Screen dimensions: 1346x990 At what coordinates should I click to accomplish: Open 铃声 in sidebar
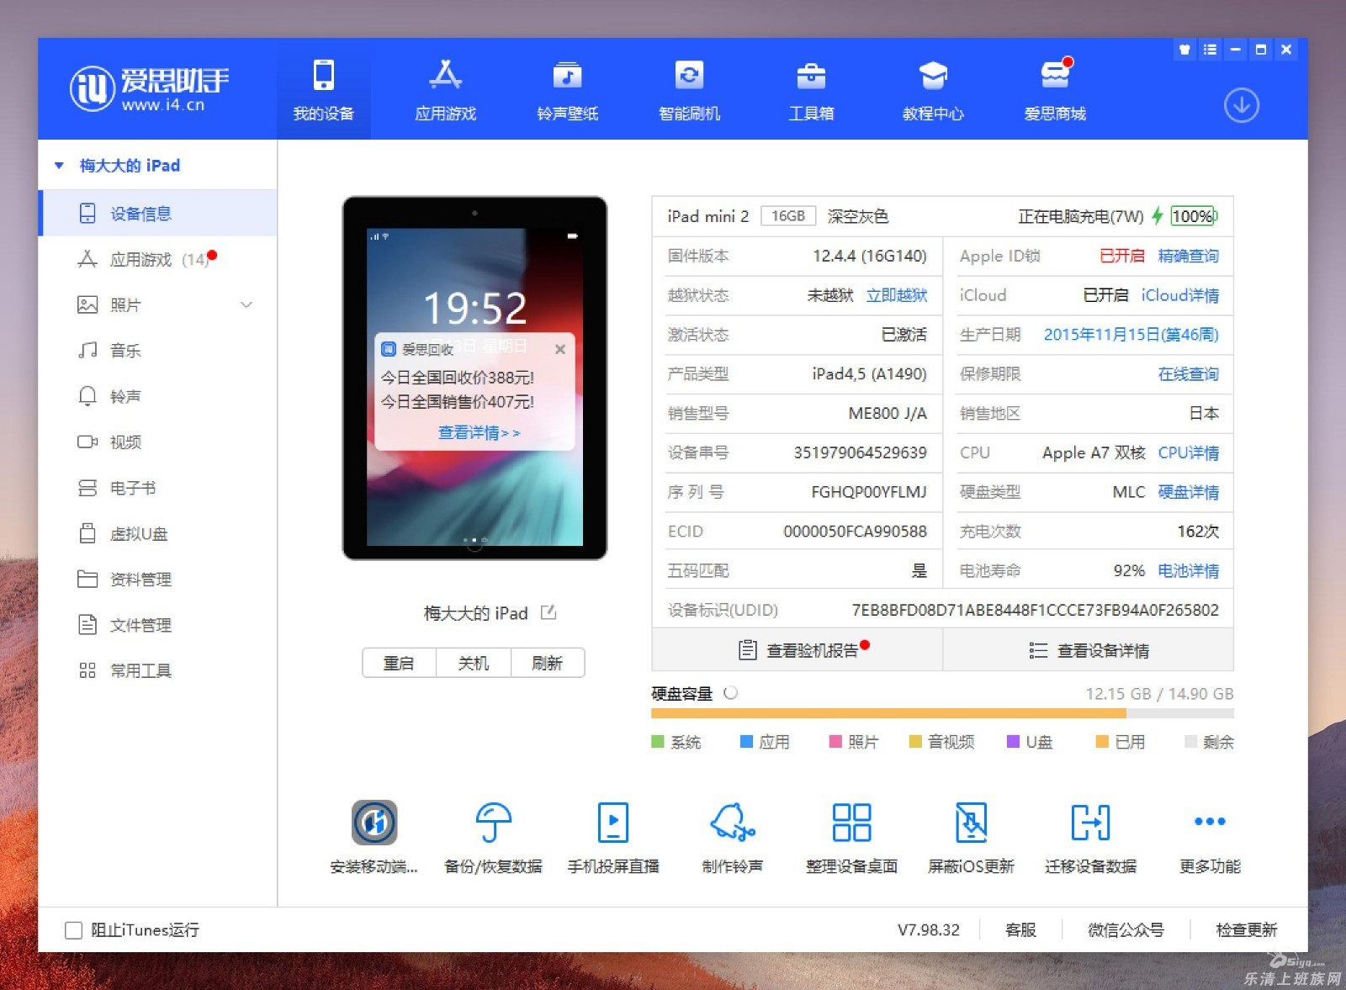click(157, 396)
